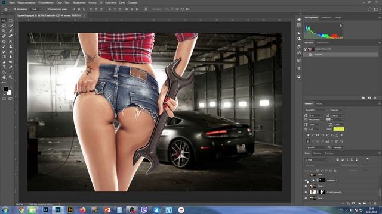
Task: Open the Изображение menu
Action: point(46,2)
